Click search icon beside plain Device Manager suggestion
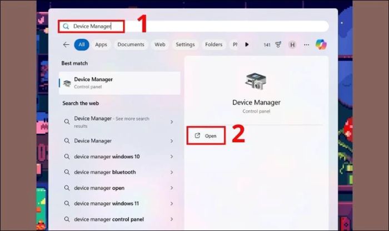The width and height of the screenshot is (389, 231). click(x=67, y=141)
